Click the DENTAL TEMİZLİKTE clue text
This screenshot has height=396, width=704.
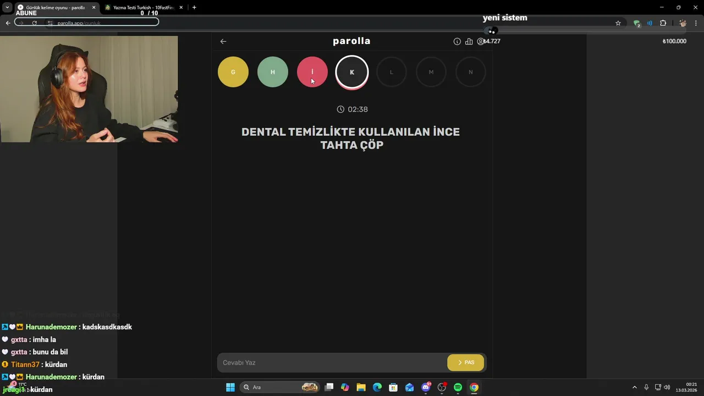click(x=351, y=139)
